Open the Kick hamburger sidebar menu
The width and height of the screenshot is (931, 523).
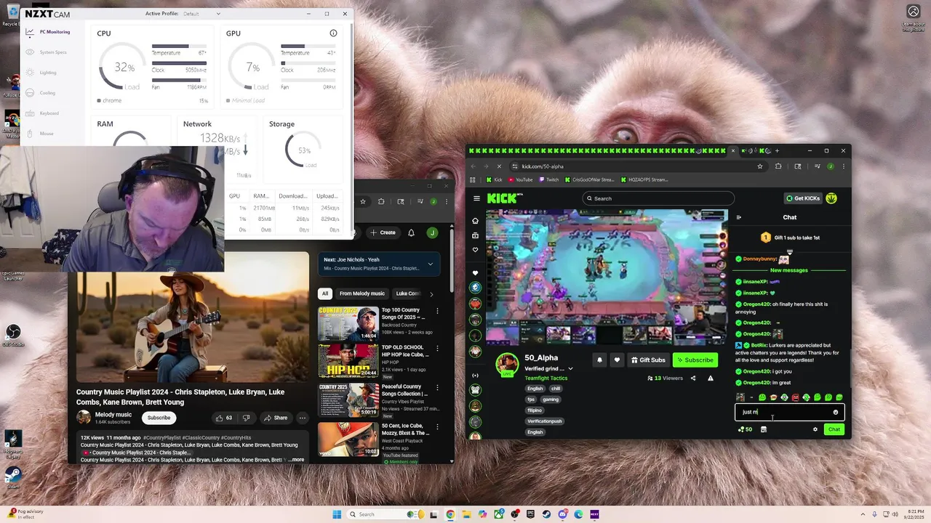(476, 198)
